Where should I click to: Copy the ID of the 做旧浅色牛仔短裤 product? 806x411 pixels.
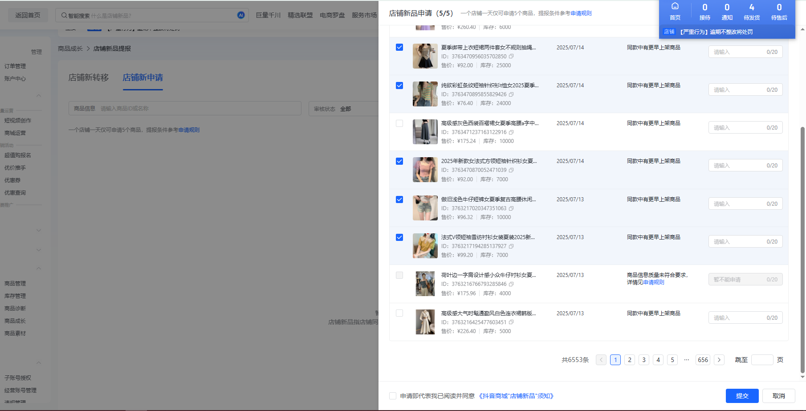(x=511, y=208)
